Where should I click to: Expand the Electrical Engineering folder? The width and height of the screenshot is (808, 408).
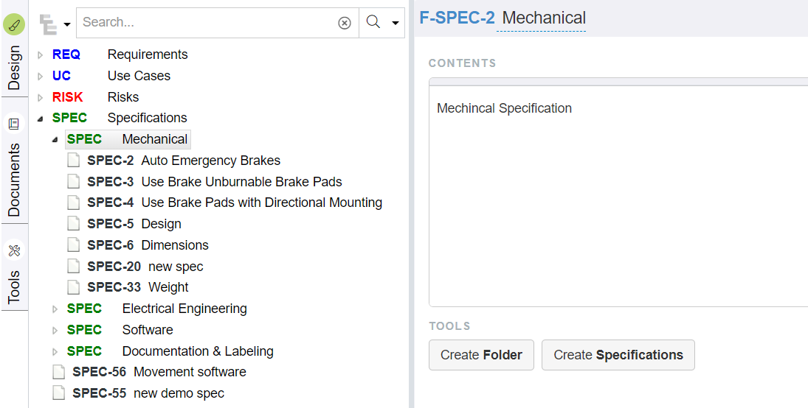[55, 309]
